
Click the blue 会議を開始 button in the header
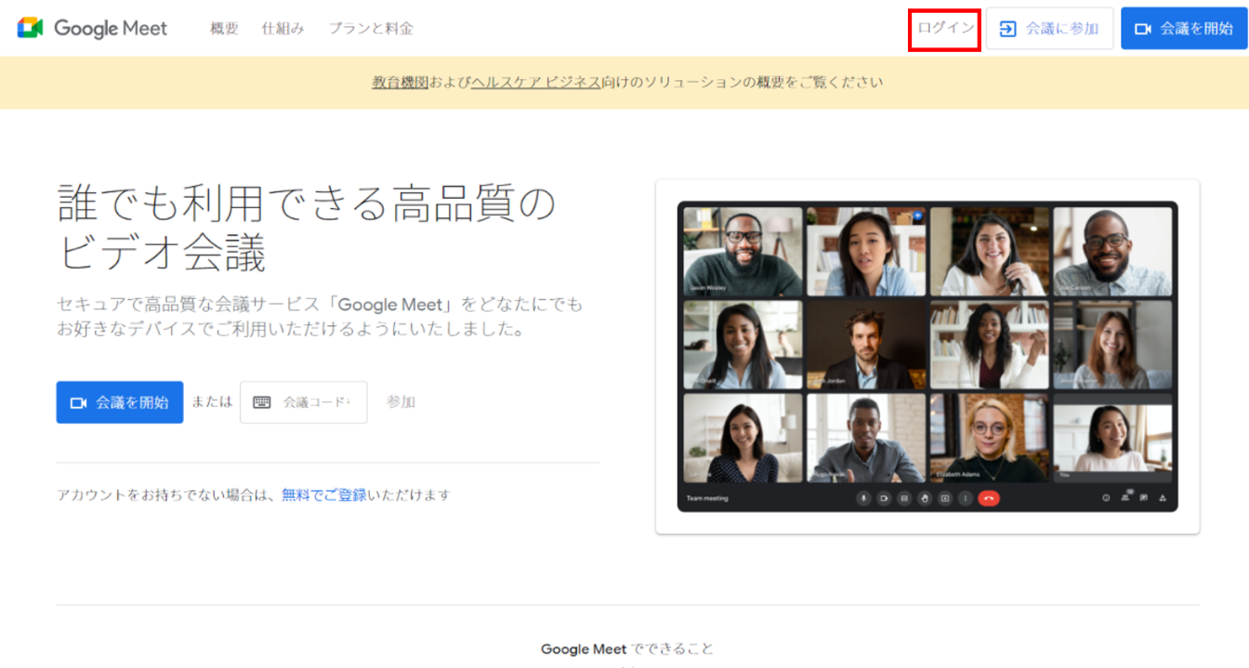(1183, 29)
